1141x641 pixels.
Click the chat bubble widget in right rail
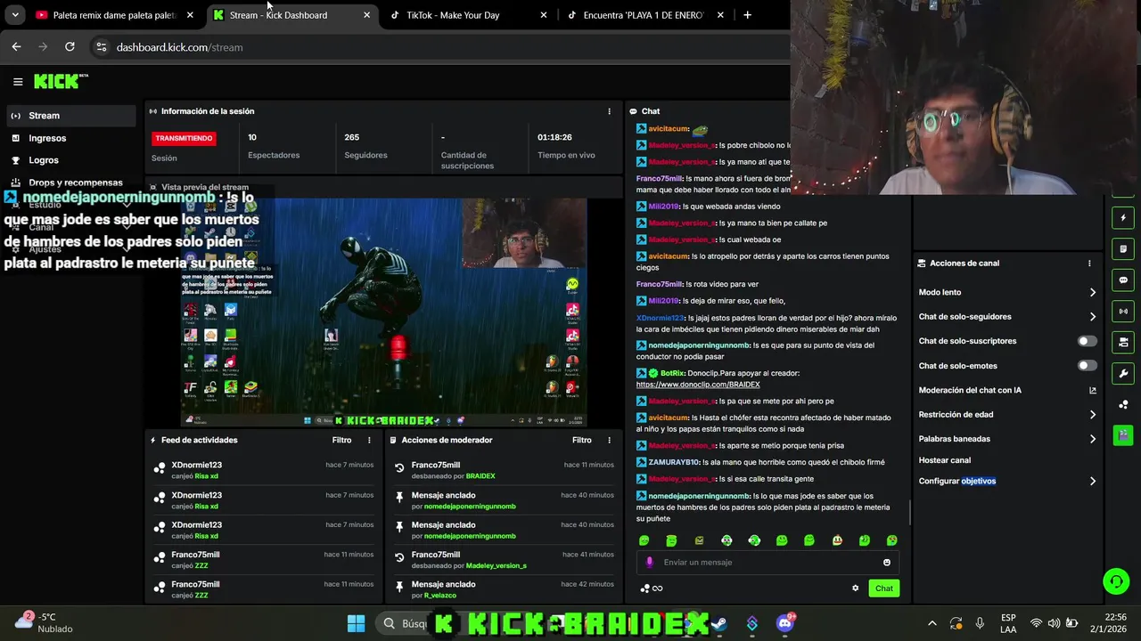pos(1123,280)
